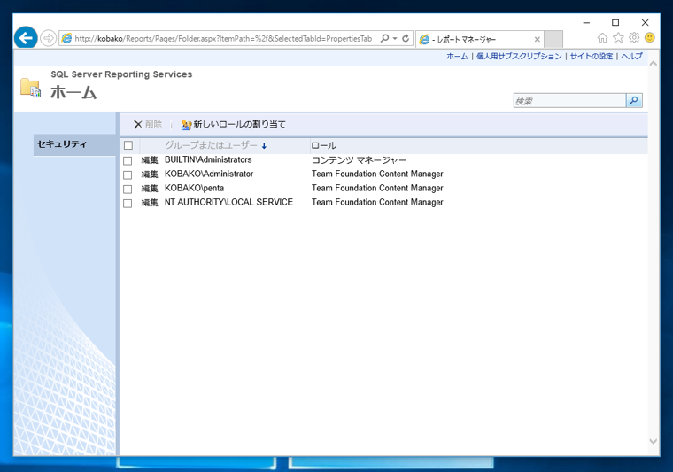Click the BUILTIN\Administrators name text
The width and height of the screenshot is (673, 472).
tap(208, 159)
